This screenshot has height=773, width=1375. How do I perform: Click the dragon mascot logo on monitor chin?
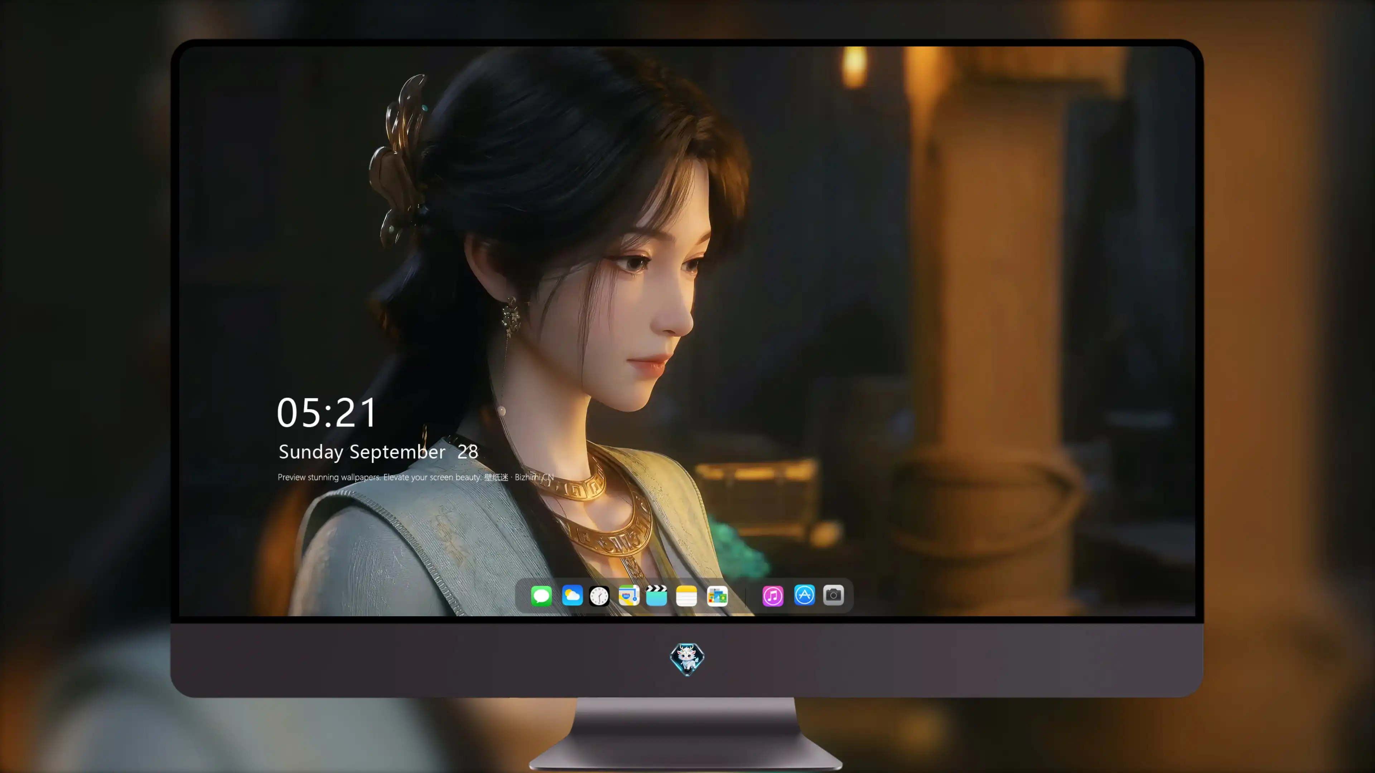[687, 659]
